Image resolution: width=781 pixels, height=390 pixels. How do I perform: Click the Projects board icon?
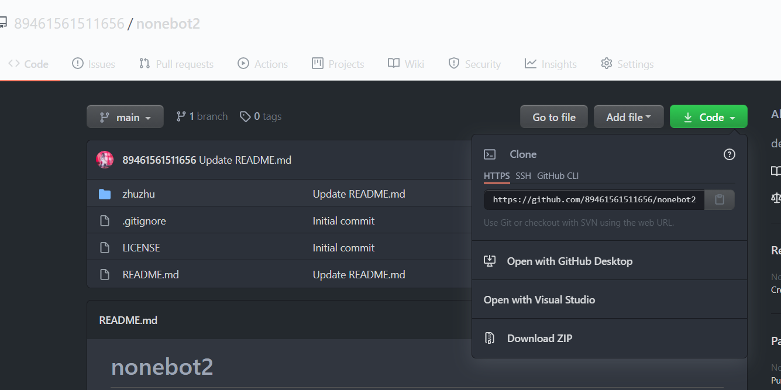317,63
